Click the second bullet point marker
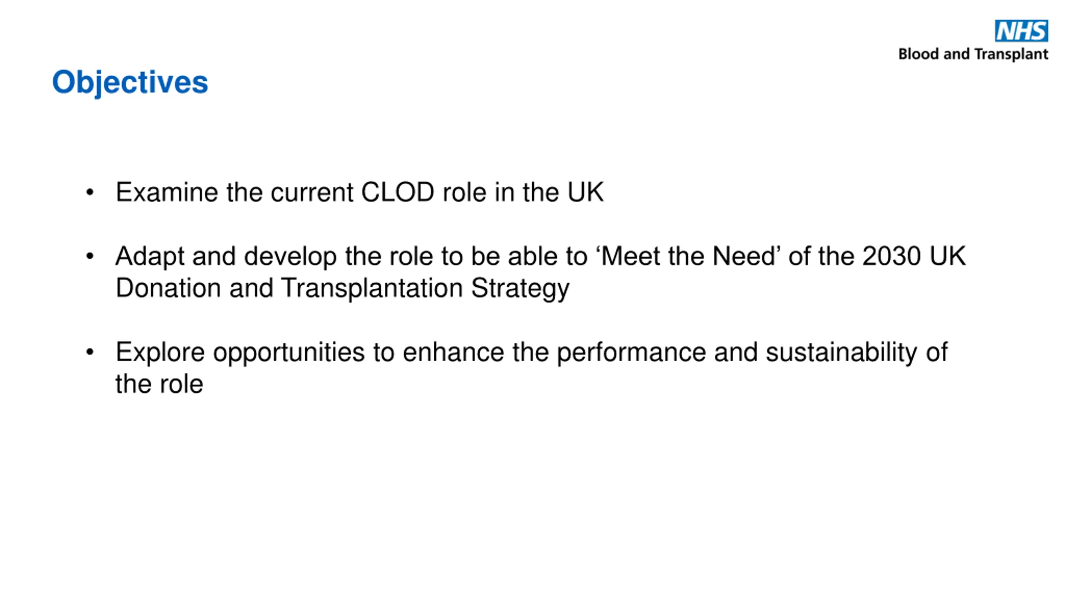This screenshot has height=599, width=1066. coord(90,256)
